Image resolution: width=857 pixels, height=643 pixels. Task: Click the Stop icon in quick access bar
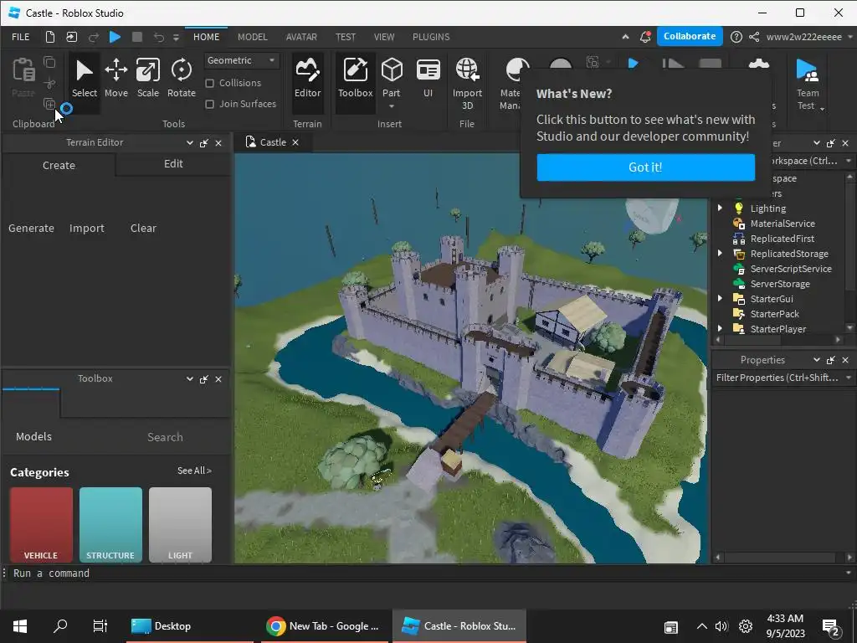click(x=137, y=37)
